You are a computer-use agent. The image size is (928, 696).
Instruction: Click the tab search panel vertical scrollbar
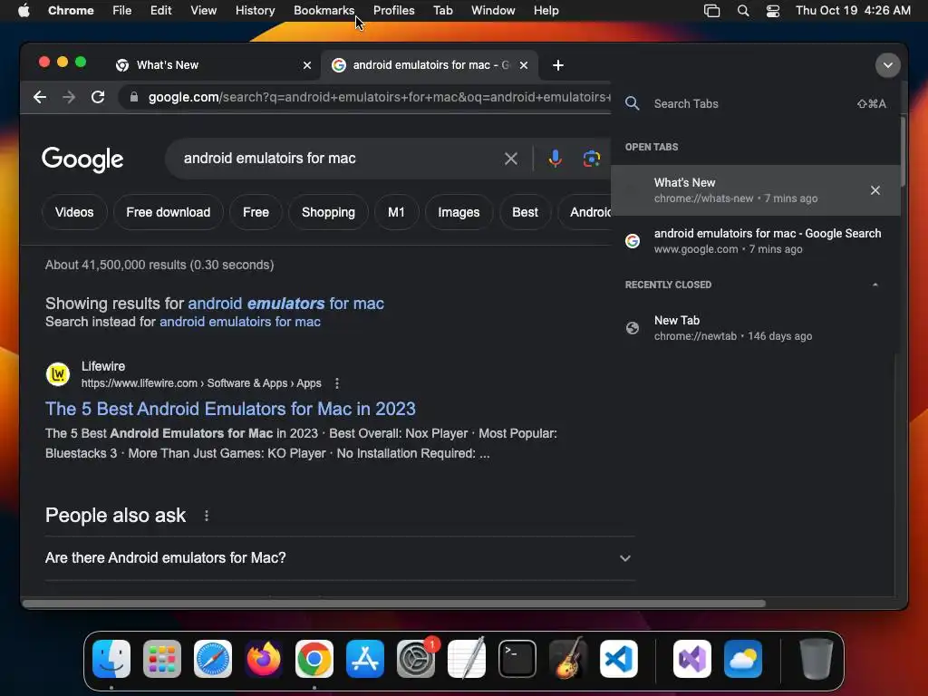903,152
